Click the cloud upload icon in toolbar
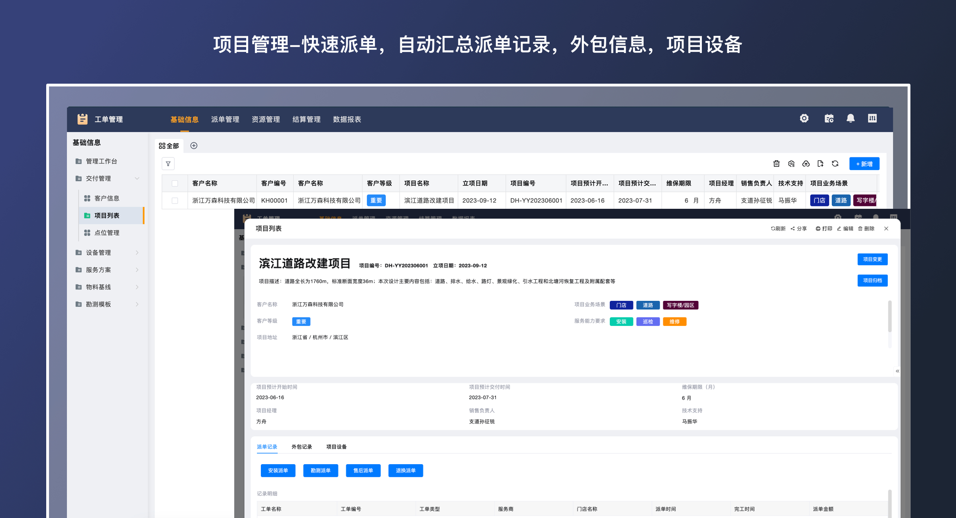Viewport: 956px width, 518px height. pyautogui.click(x=805, y=164)
